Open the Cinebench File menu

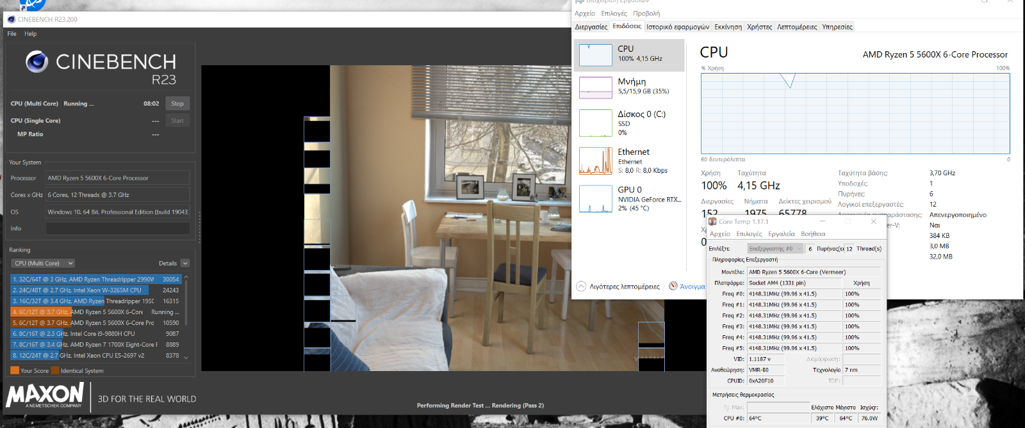click(12, 34)
